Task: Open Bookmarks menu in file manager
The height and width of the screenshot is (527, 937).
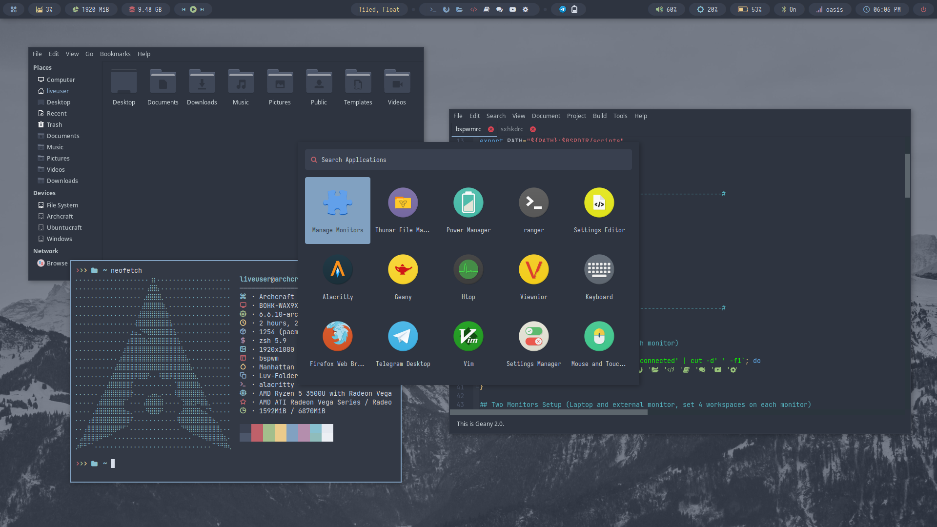Action: [115, 54]
